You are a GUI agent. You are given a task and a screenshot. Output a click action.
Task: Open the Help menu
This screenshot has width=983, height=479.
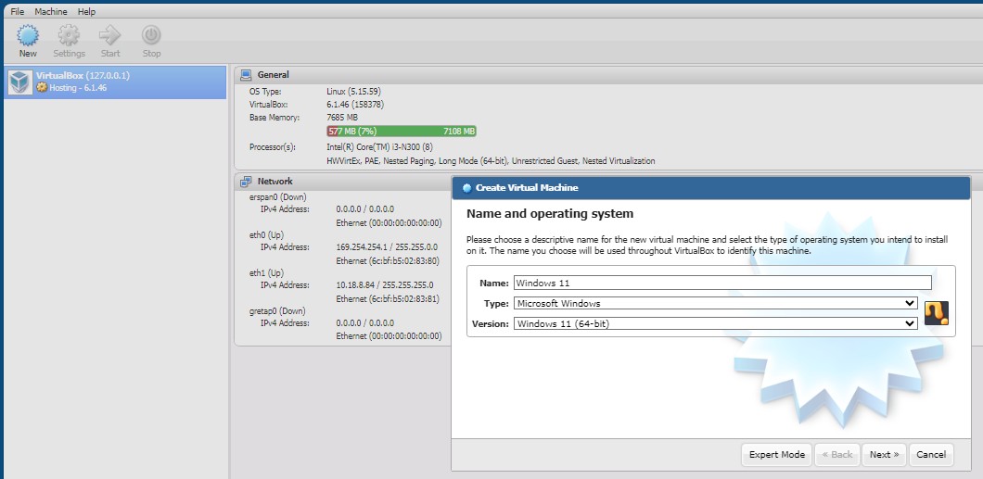click(86, 11)
